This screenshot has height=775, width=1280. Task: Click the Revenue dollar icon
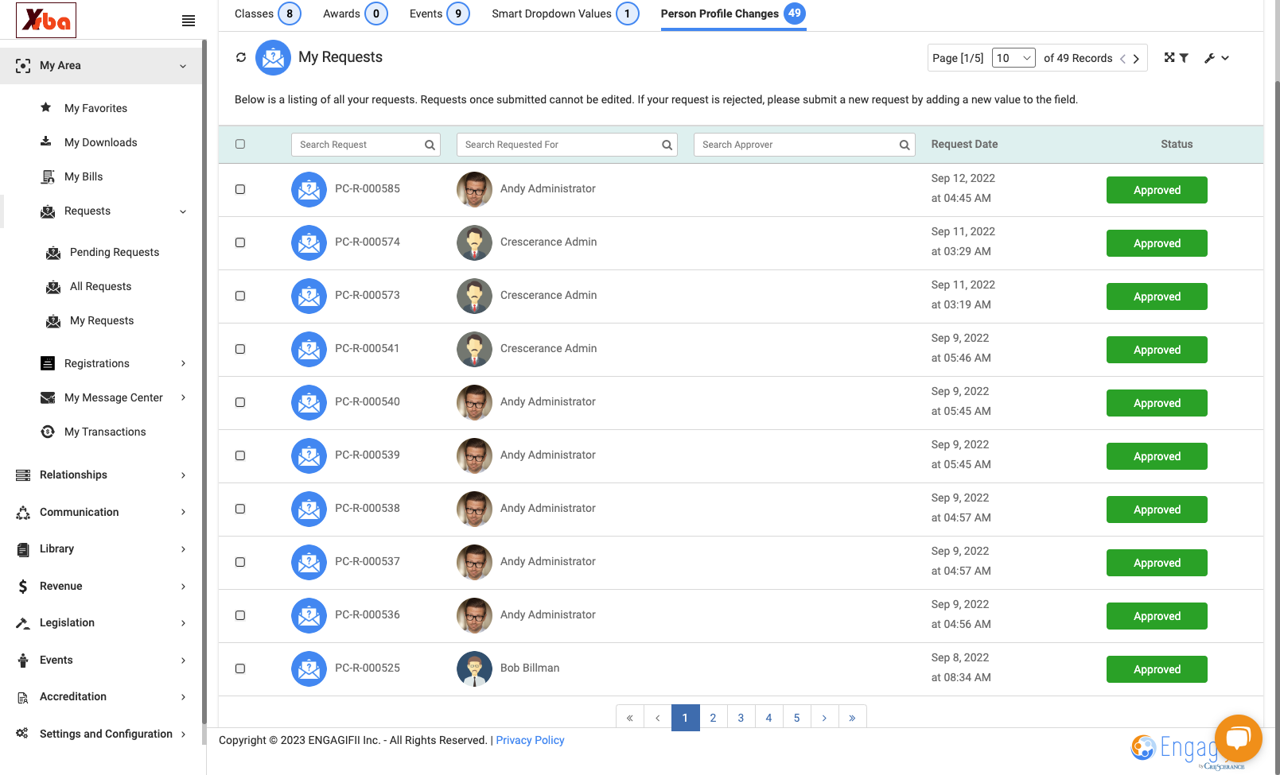[x=23, y=587]
